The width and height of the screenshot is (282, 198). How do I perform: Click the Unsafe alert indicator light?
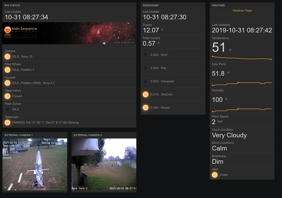(215, 174)
